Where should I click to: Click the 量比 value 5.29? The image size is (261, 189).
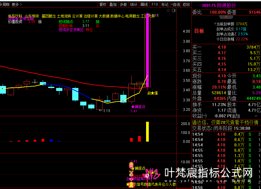click(x=257, y=93)
